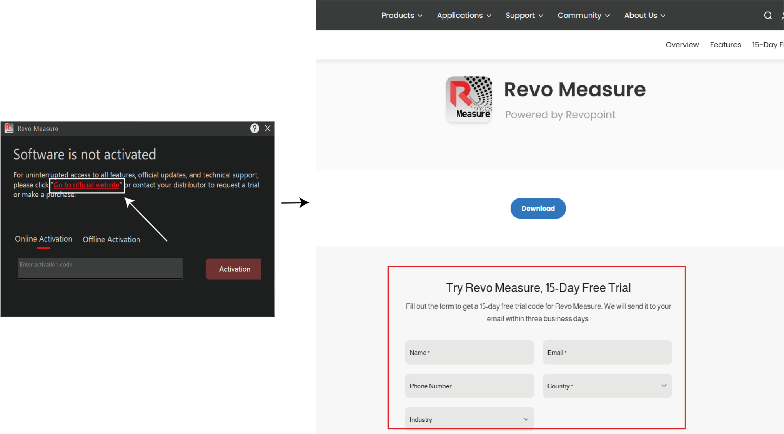Click the Revo Measure title bar logo
Image resolution: width=784 pixels, height=434 pixels.
click(x=9, y=128)
